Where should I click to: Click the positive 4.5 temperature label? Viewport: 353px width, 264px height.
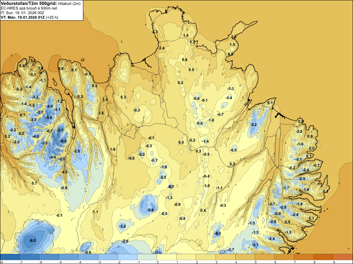(x=65, y=172)
